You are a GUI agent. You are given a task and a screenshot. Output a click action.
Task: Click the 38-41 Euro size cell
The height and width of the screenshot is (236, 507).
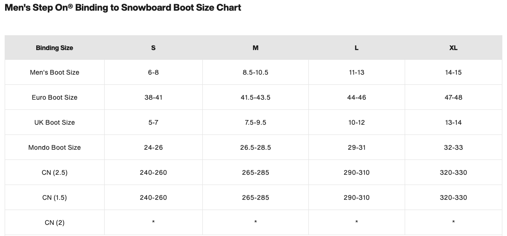pos(153,97)
